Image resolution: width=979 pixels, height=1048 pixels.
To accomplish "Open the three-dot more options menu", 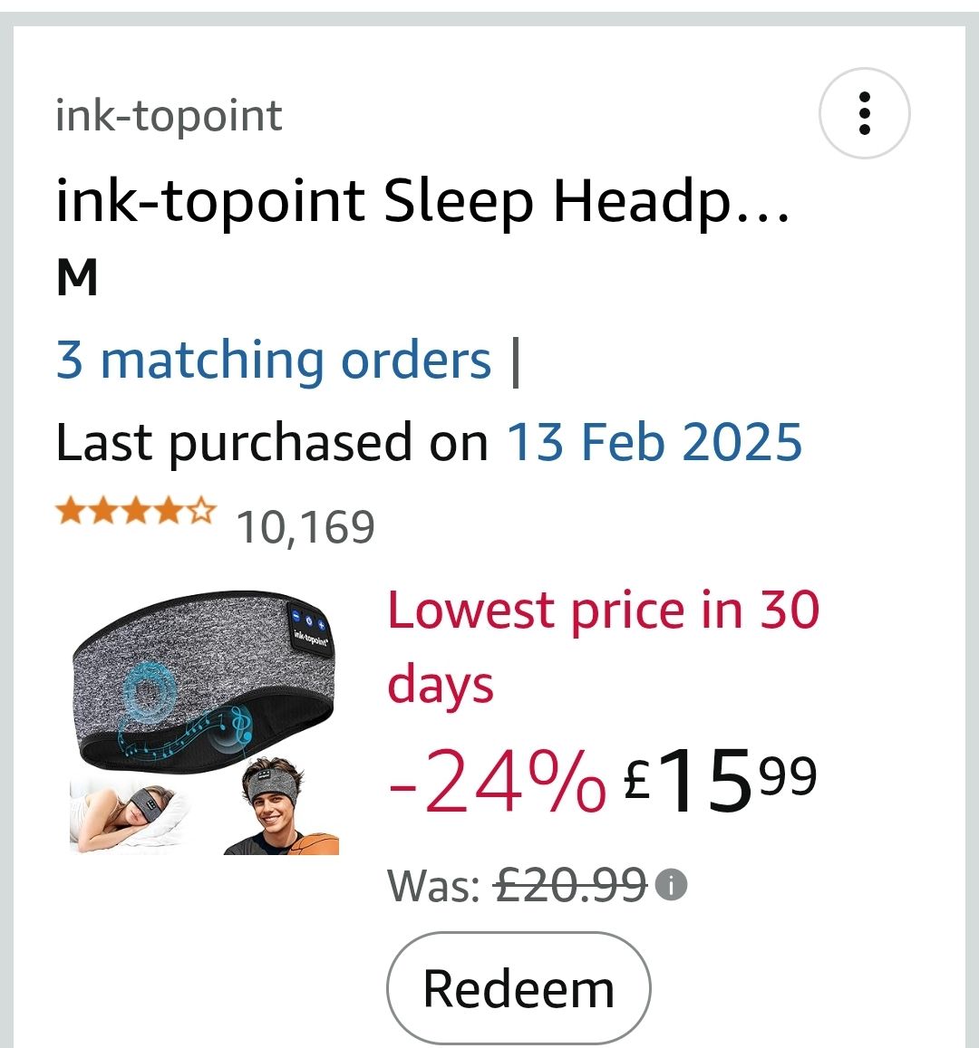I will tap(864, 113).
